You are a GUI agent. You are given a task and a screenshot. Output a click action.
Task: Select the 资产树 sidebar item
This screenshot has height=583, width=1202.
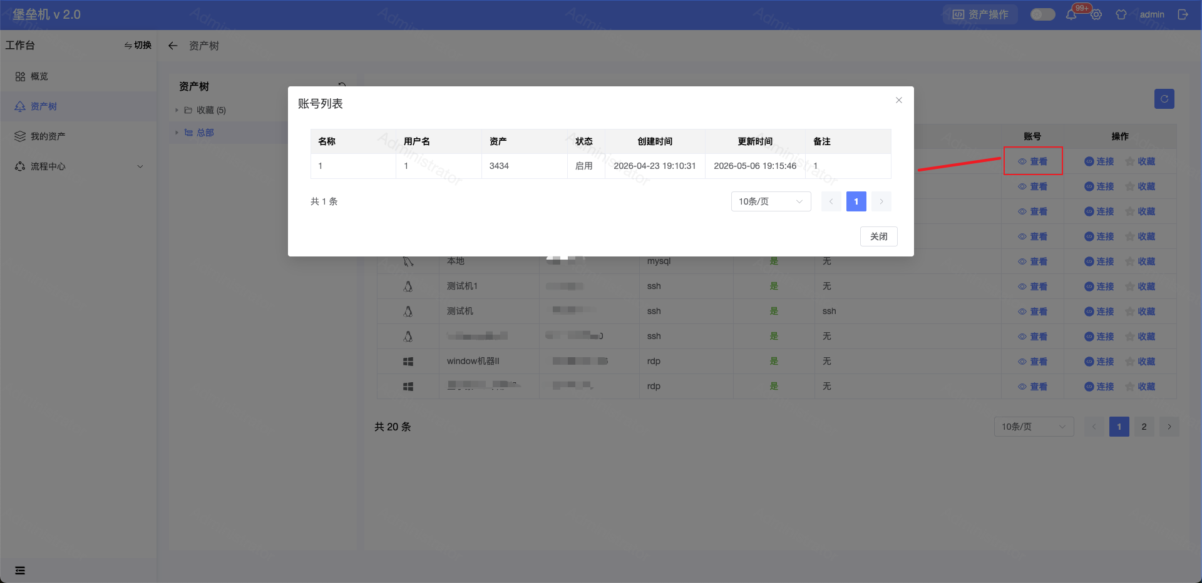click(x=78, y=106)
